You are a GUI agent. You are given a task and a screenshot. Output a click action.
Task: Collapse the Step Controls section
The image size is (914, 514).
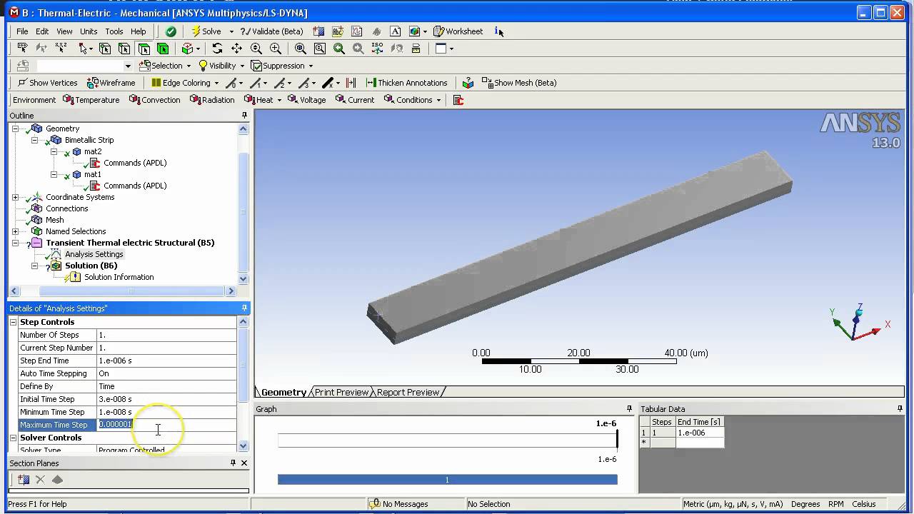tap(13, 322)
